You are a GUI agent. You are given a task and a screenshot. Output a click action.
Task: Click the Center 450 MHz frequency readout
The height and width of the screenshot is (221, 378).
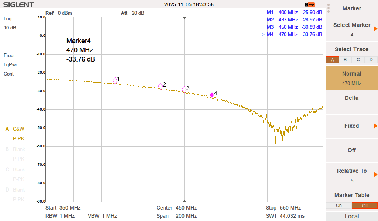click(176, 208)
